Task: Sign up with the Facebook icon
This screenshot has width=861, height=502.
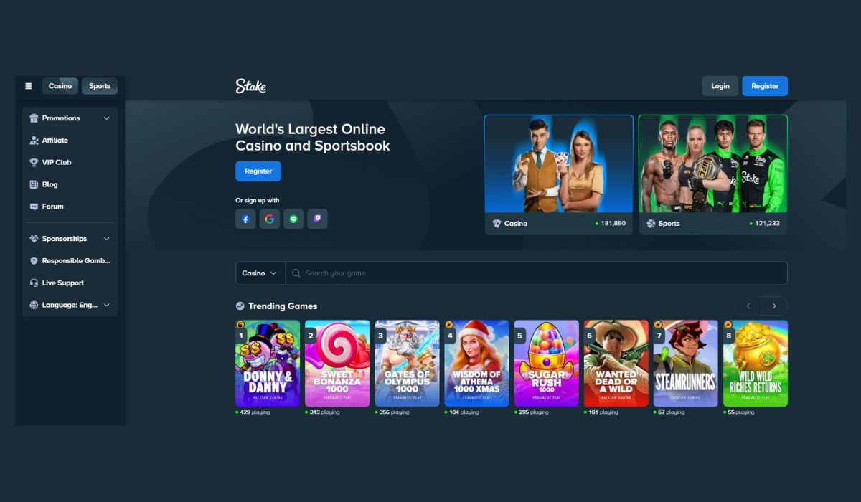Action: pos(245,219)
